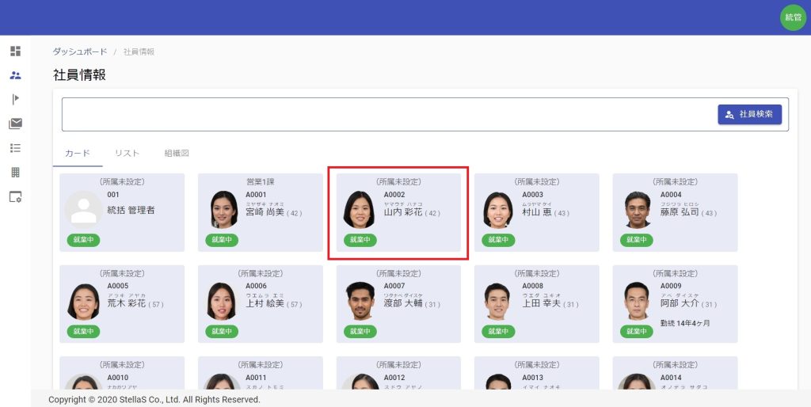This screenshot has height=407, width=811.
Task: Click the green 統管 user avatar
Action: (792, 17)
